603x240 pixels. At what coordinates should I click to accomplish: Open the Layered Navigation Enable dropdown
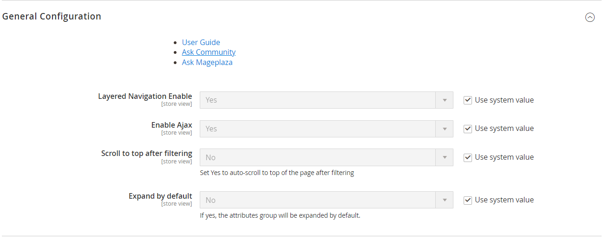click(x=326, y=100)
